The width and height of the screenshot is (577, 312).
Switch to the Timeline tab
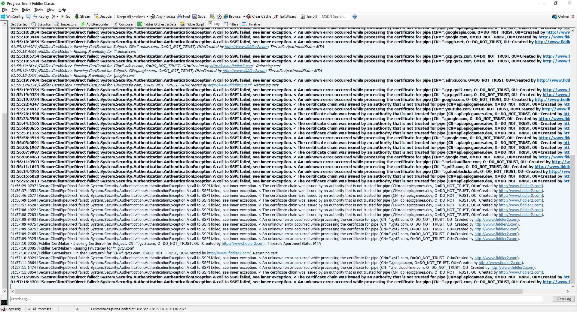point(251,24)
